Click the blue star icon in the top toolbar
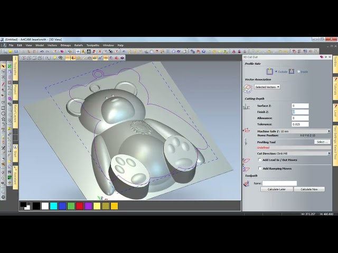 click(x=203, y=52)
